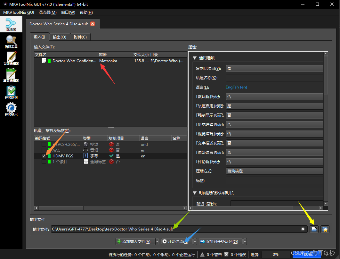Enable the HEVC/H.265 video track checkbox
Screen dimensions: 340x259
pos(44,144)
